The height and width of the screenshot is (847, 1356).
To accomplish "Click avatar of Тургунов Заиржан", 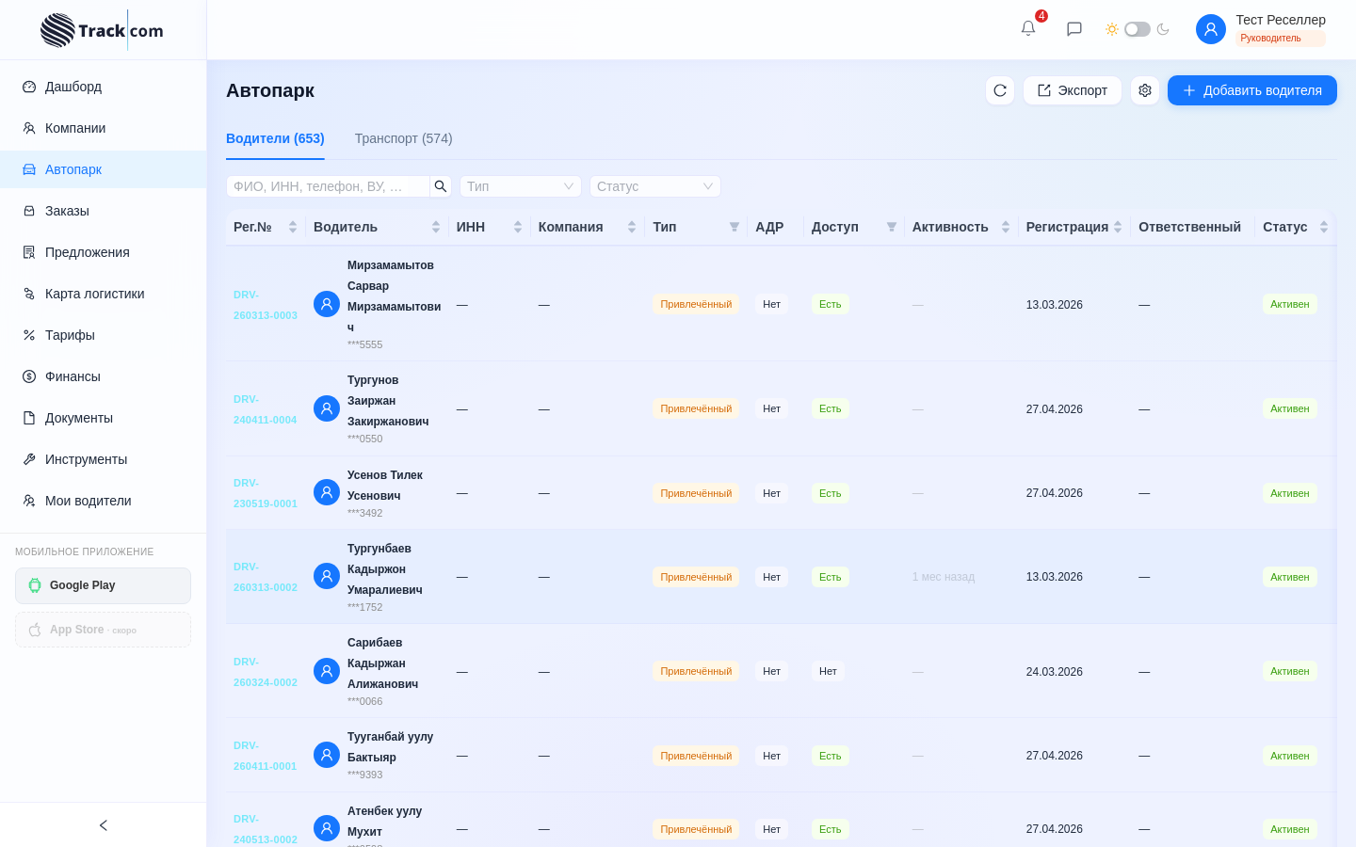I will click(x=327, y=408).
